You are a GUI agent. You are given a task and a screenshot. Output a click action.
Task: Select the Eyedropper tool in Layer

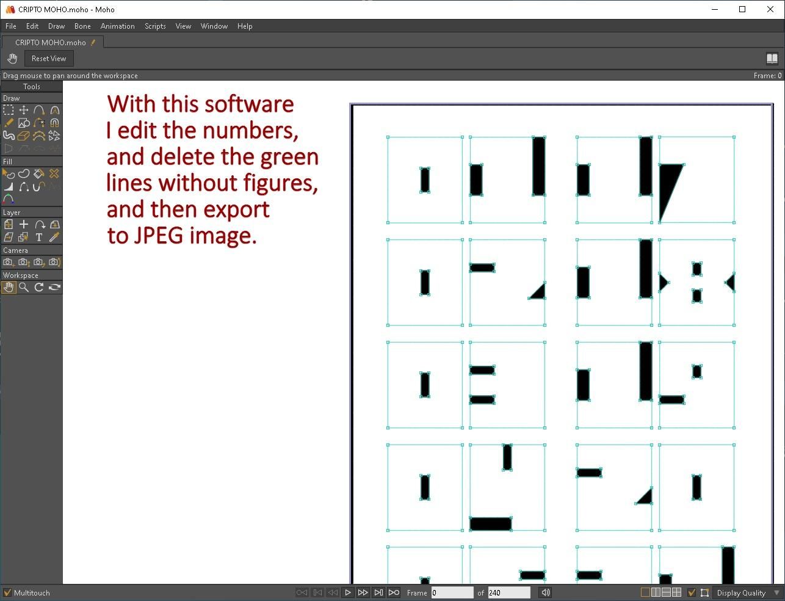(54, 237)
